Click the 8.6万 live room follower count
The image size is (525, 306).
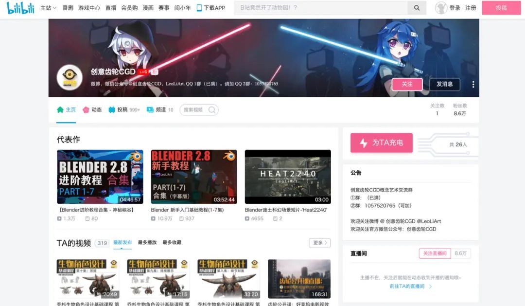[461, 253]
